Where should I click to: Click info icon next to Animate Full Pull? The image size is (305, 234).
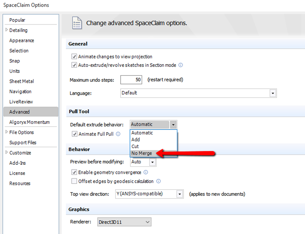pyautogui.click(x=118, y=134)
